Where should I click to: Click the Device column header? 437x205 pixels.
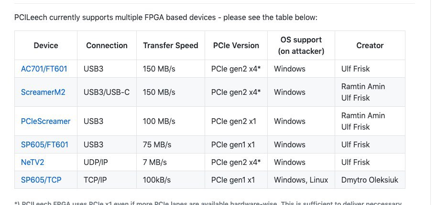46,45
